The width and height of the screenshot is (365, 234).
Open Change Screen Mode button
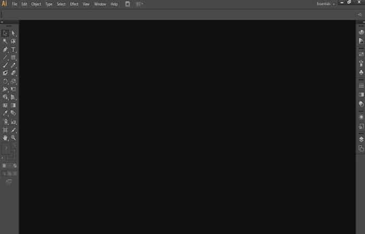click(x=9, y=181)
